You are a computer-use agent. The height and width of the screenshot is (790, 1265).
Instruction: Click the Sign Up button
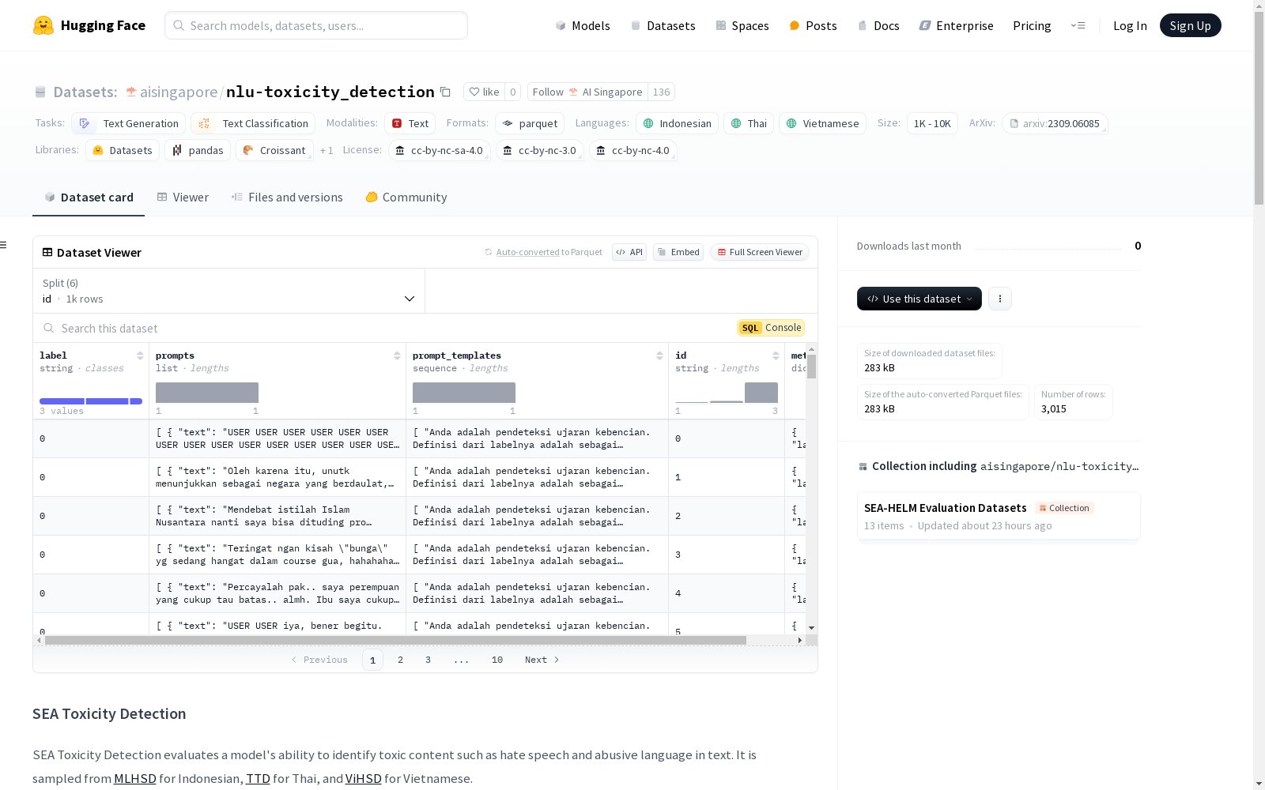coord(1190,25)
